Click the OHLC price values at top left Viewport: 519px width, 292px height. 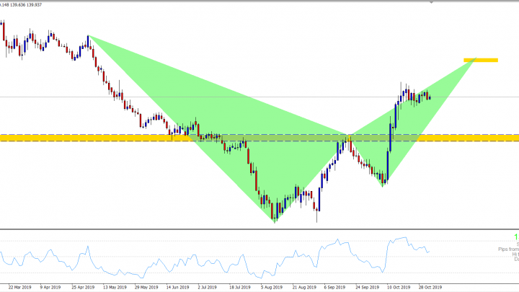point(23,3)
